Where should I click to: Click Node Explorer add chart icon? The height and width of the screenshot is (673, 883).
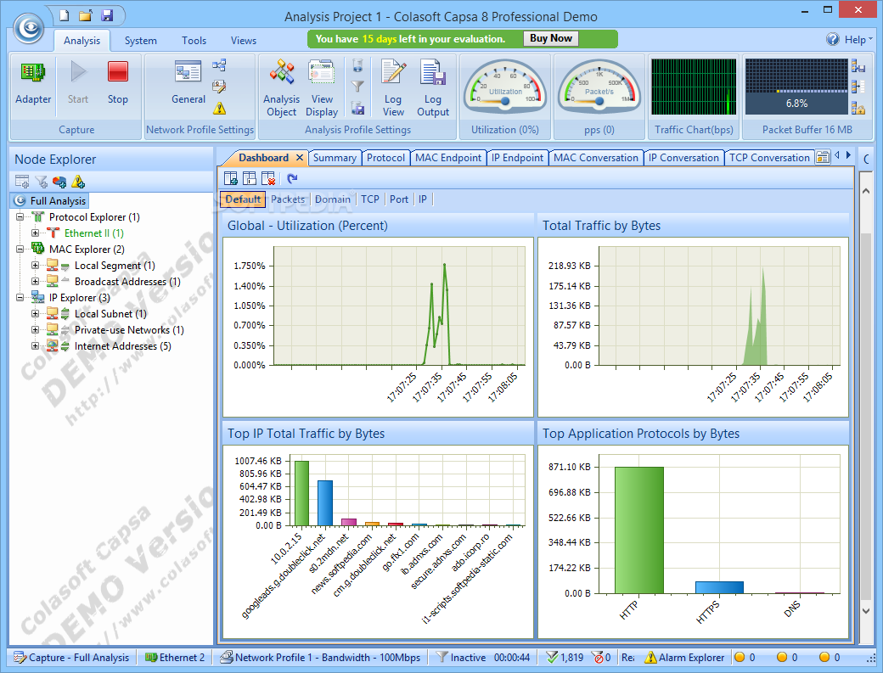tap(59, 182)
